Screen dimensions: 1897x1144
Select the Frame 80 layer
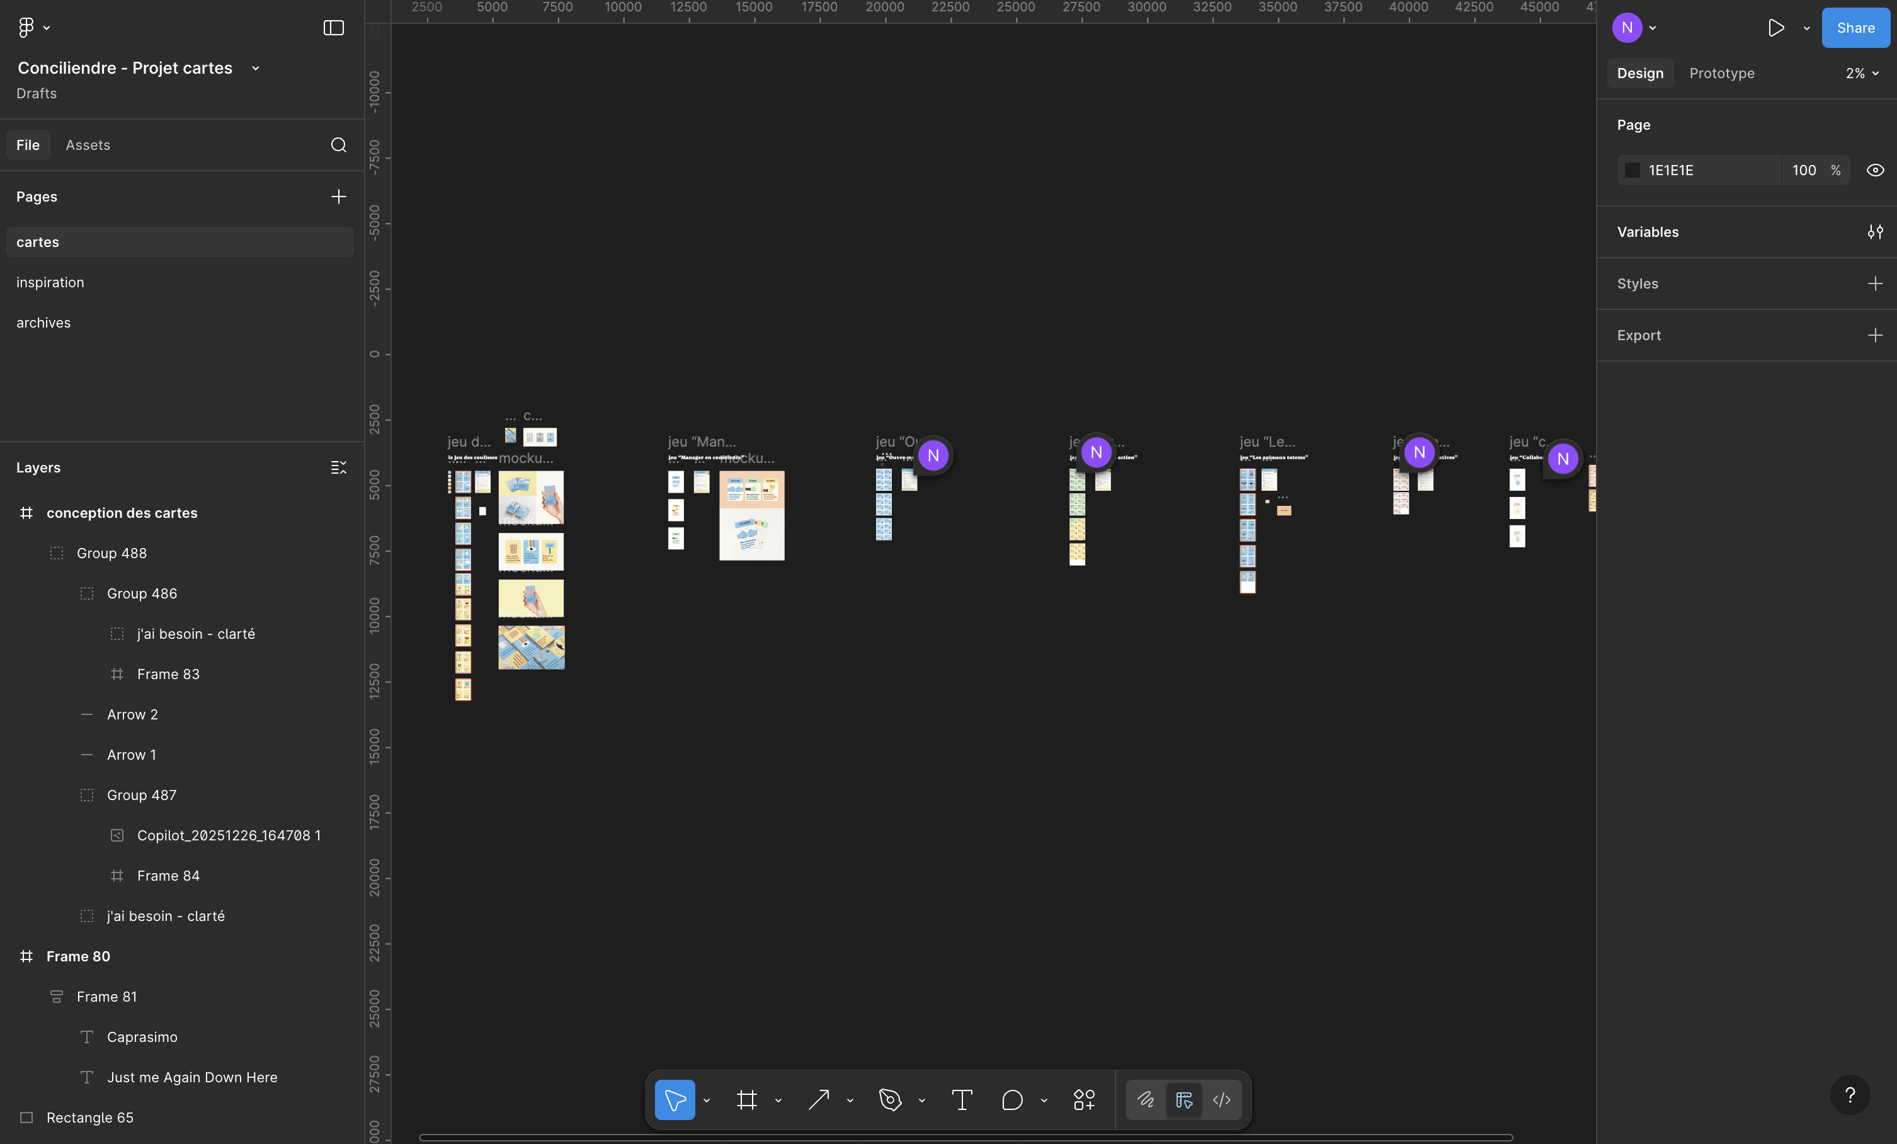coord(77,956)
